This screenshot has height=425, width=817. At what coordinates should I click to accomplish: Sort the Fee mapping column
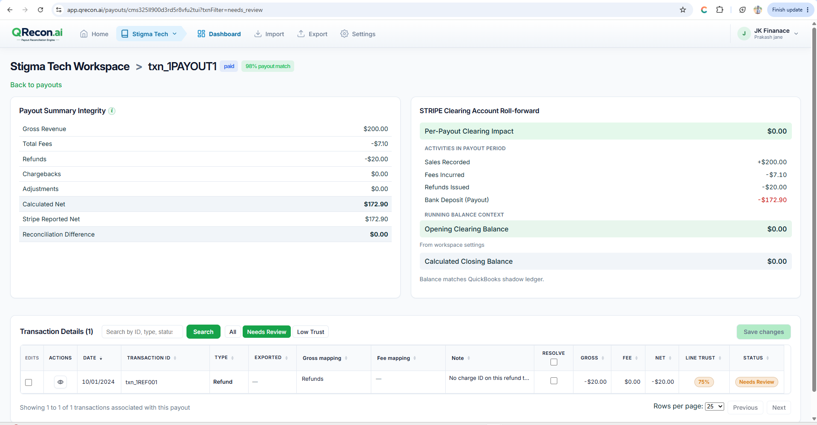415,358
